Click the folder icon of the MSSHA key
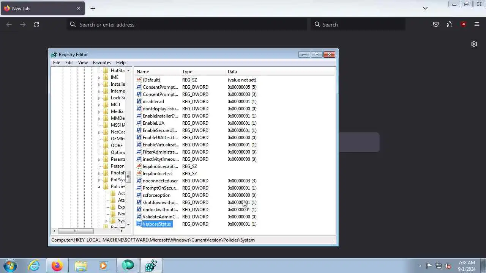486x273 pixels. tap(106, 125)
